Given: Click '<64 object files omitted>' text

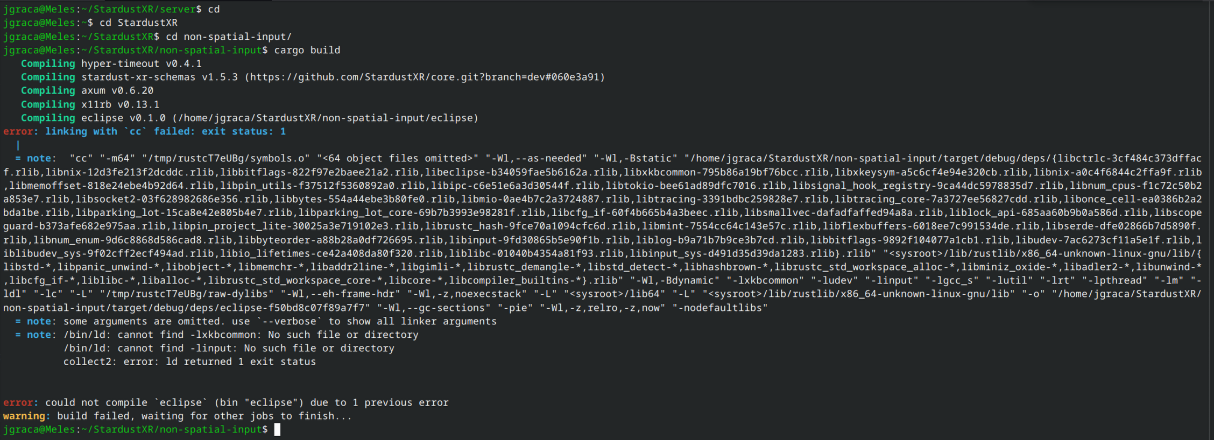Looking at the screenshot, I should (x=398, y=158).
